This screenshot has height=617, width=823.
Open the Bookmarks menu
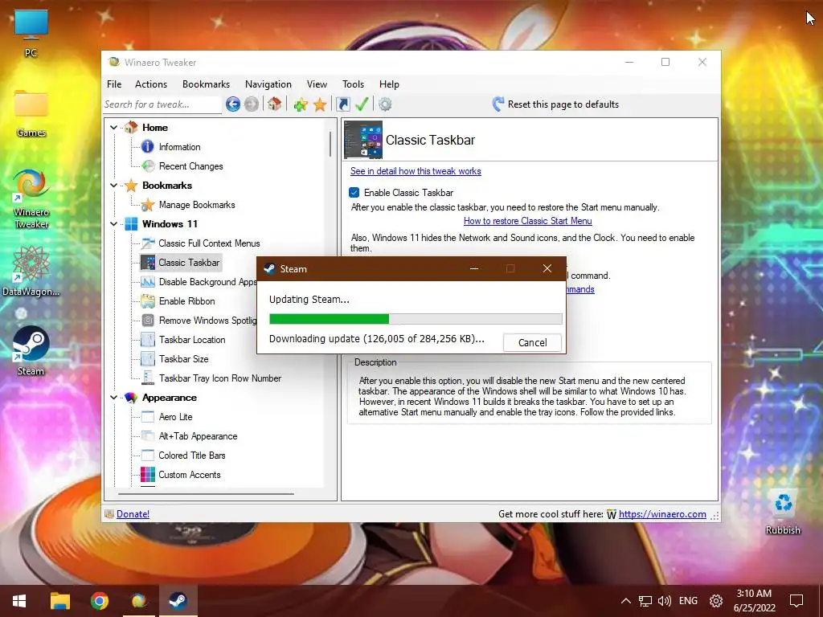206,84
